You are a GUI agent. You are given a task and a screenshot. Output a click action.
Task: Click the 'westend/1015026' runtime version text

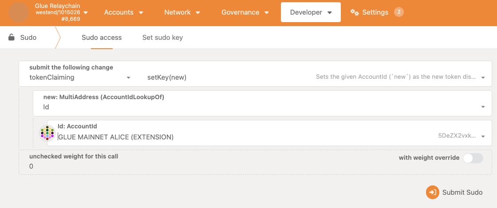[x=58, y=12]
